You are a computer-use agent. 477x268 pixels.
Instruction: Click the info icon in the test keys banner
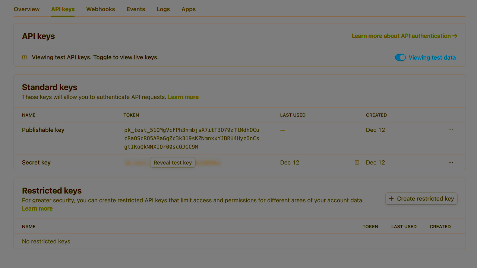click(24, 57)
